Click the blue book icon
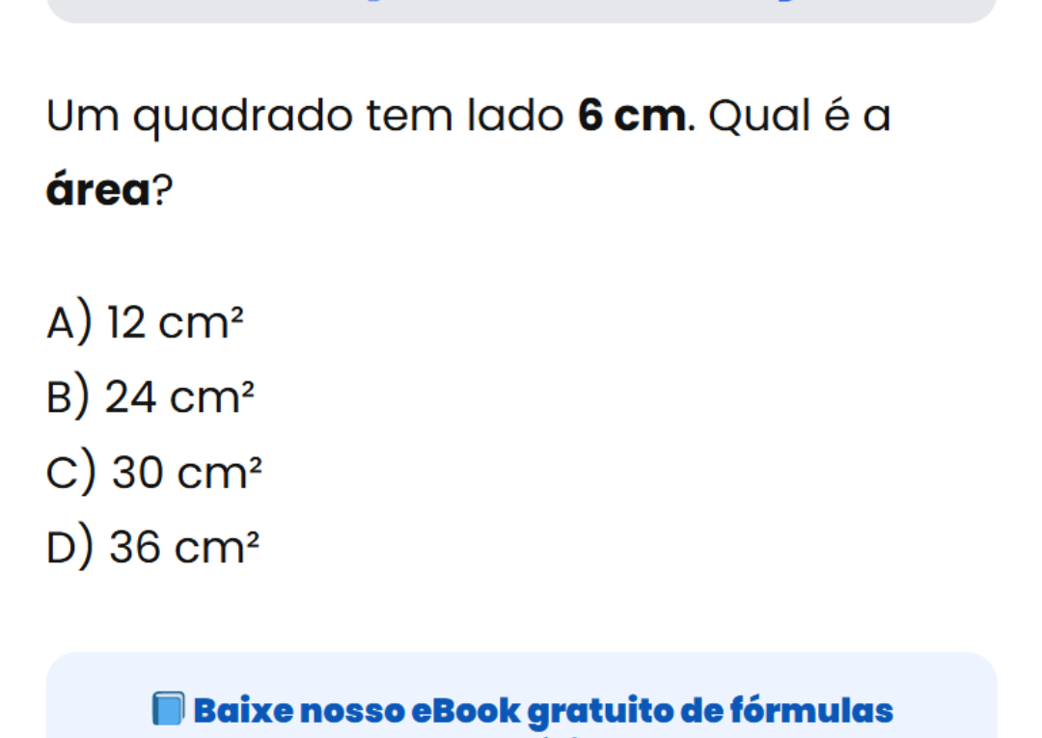Viewport: 1042px width, 738px height. point(168,710)
